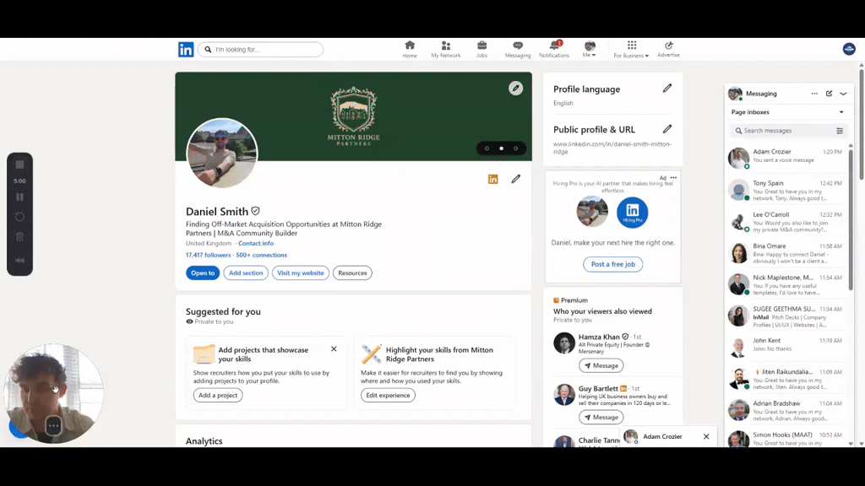This screenshot has width=865, height=486.
Task: Close the Adam Crozier chat tab
Action: point(706,436)
